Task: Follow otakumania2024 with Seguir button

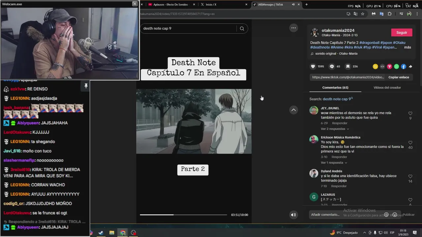Action: tap(402, 33)
